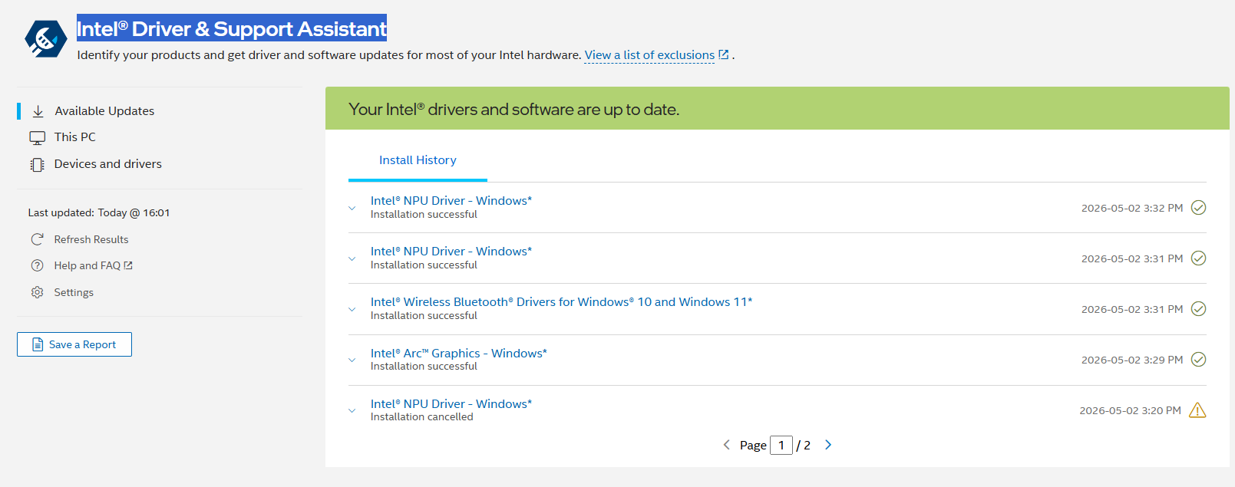Click the highlighted 'Intel Driver & Support Assistant' title
The image size is (1235, 487).
(232, 29)
